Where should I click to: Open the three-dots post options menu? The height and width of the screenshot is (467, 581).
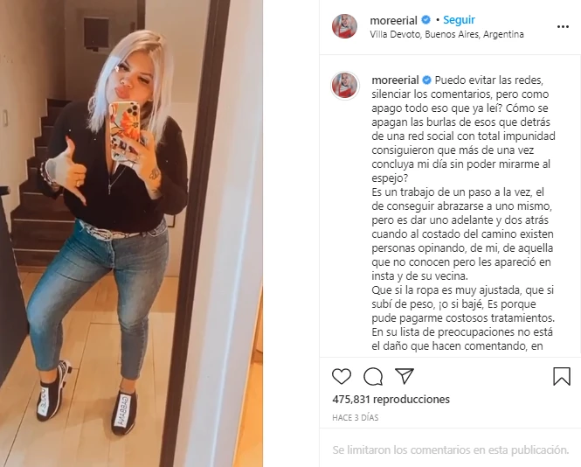tap(563, 27)
